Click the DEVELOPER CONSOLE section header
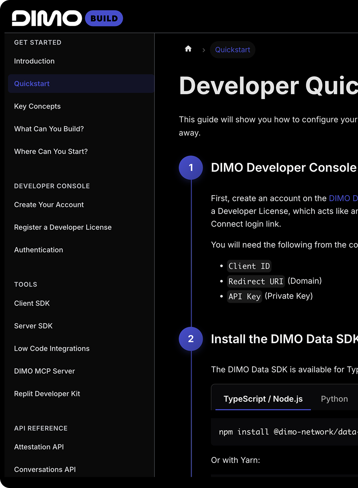Image resolution: width=358 pixels, height=488 pixels. [52, 186]
